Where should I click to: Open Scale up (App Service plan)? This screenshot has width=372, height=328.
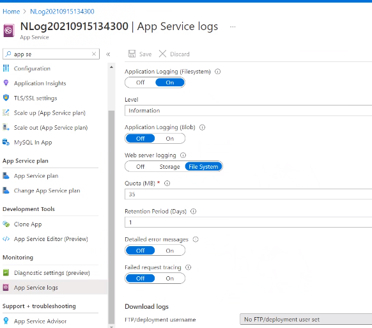(50, 113)
